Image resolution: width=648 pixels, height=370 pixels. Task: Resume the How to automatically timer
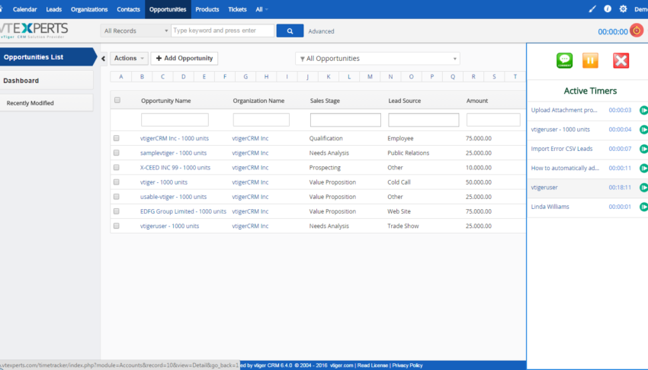[x=643, y=169]
